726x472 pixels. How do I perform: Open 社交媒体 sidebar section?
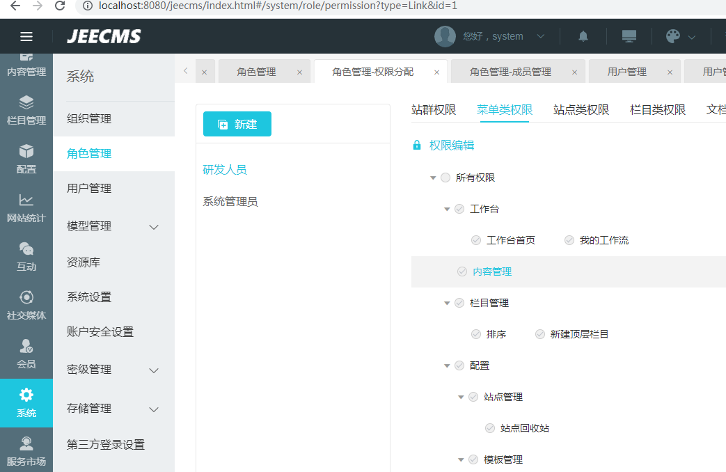[26, 305]
